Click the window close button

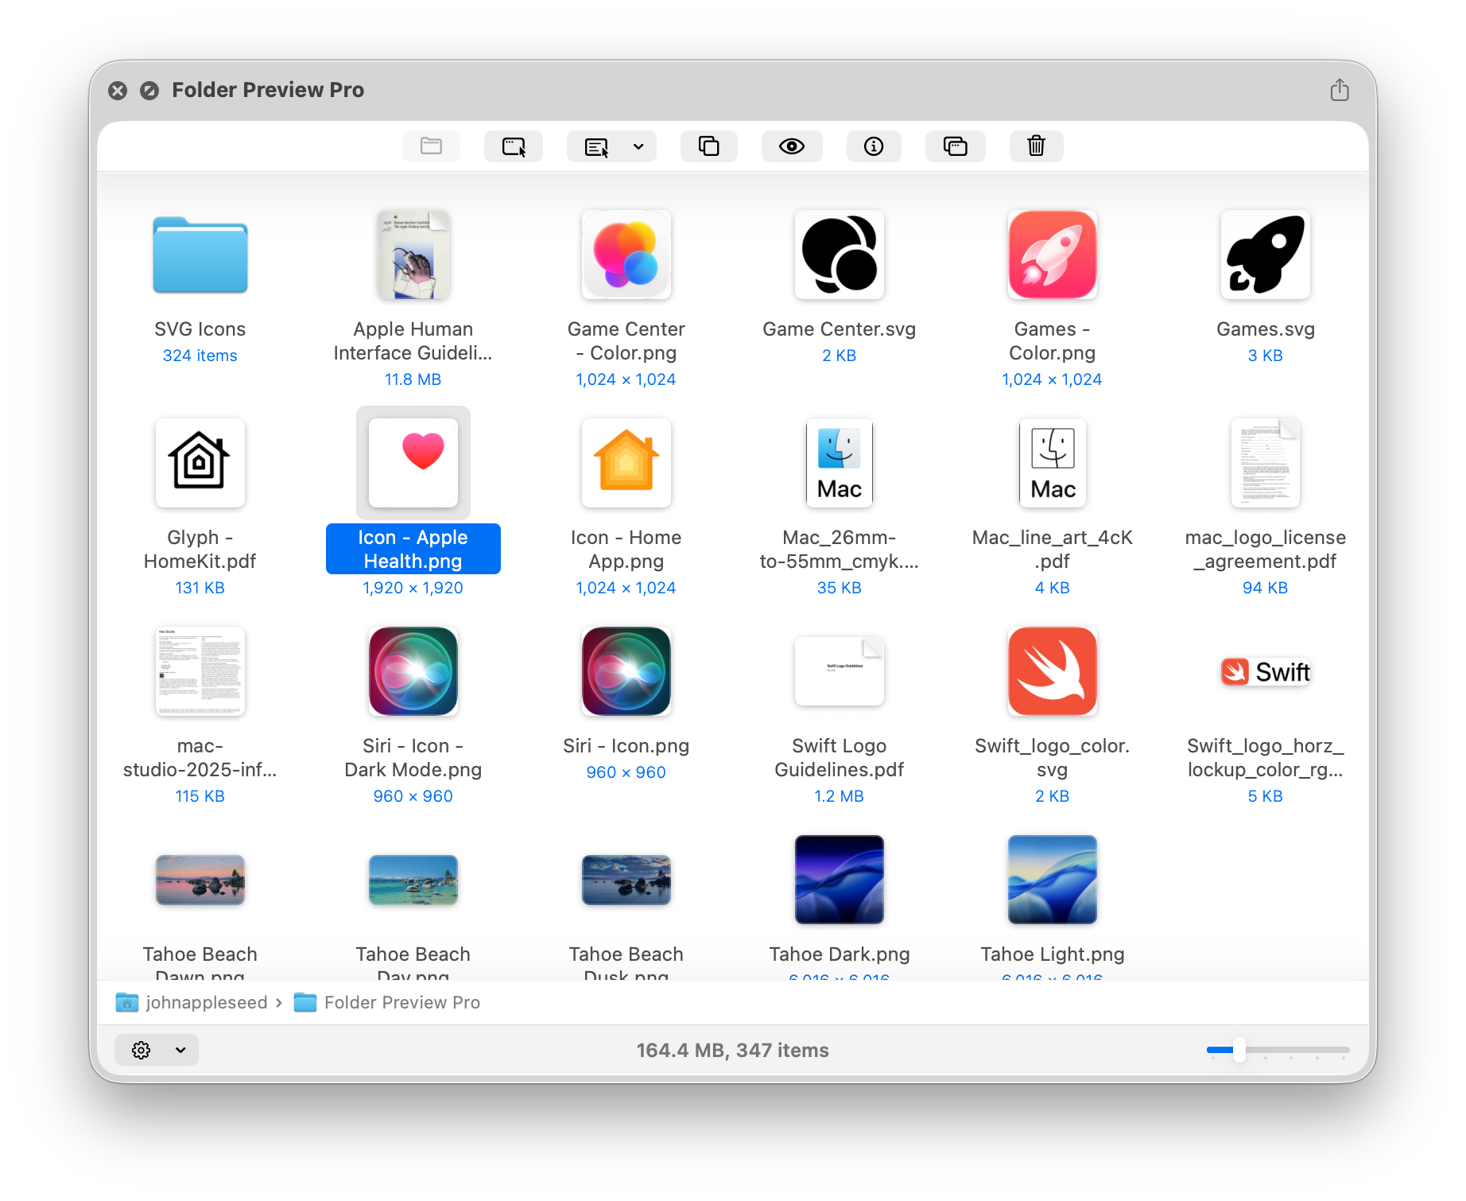coord(118,91)
